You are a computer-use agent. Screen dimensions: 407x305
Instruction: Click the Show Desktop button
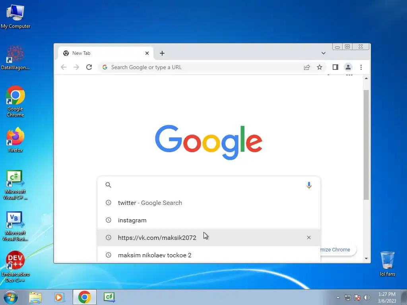tap(404, 297)
